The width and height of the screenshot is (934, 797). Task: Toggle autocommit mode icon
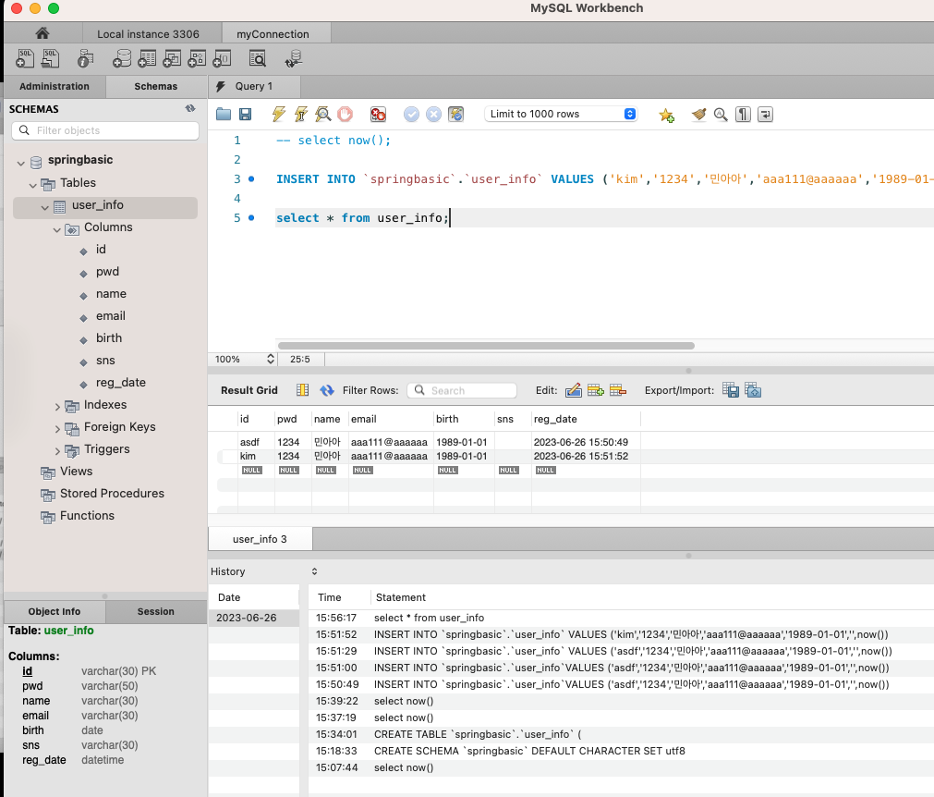pos(456,114)
